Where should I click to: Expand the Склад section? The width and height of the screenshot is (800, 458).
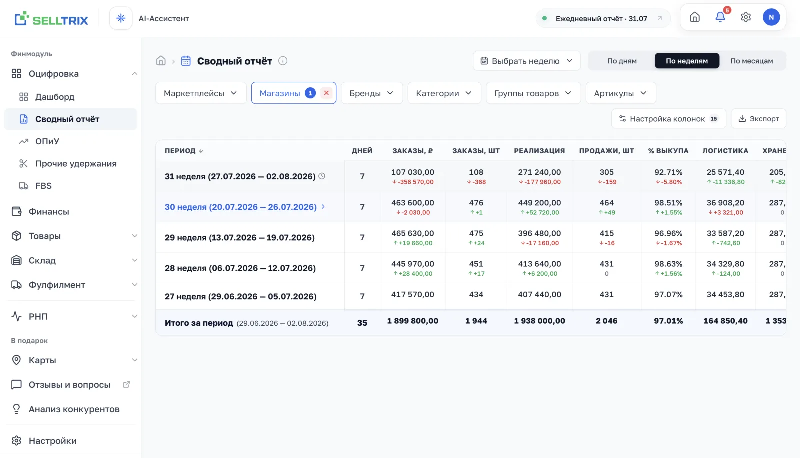pos(134,260)
